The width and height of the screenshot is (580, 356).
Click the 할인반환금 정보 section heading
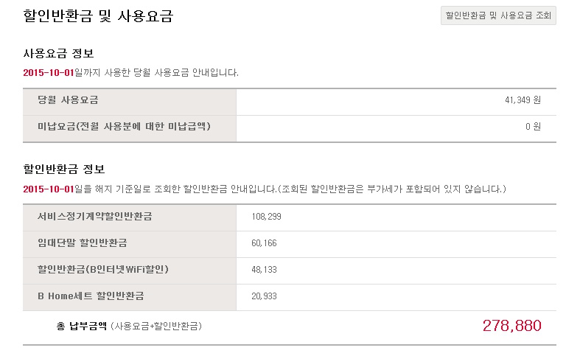(64, 169)
